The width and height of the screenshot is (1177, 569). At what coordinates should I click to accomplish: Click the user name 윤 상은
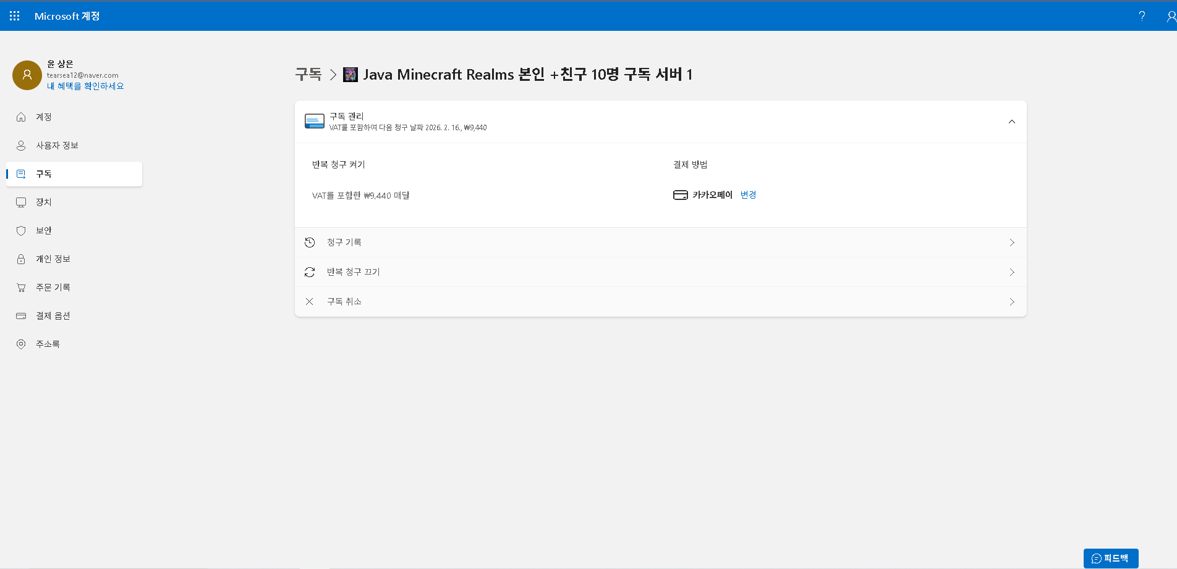click(x=60, y=64)
